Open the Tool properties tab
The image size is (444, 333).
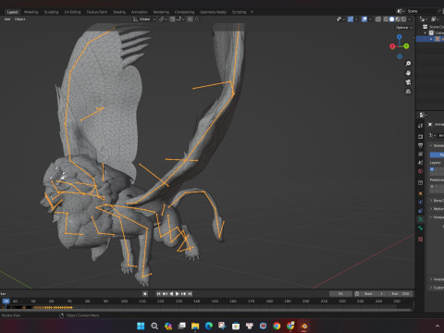pyautogui.click(x=421, y=126)
